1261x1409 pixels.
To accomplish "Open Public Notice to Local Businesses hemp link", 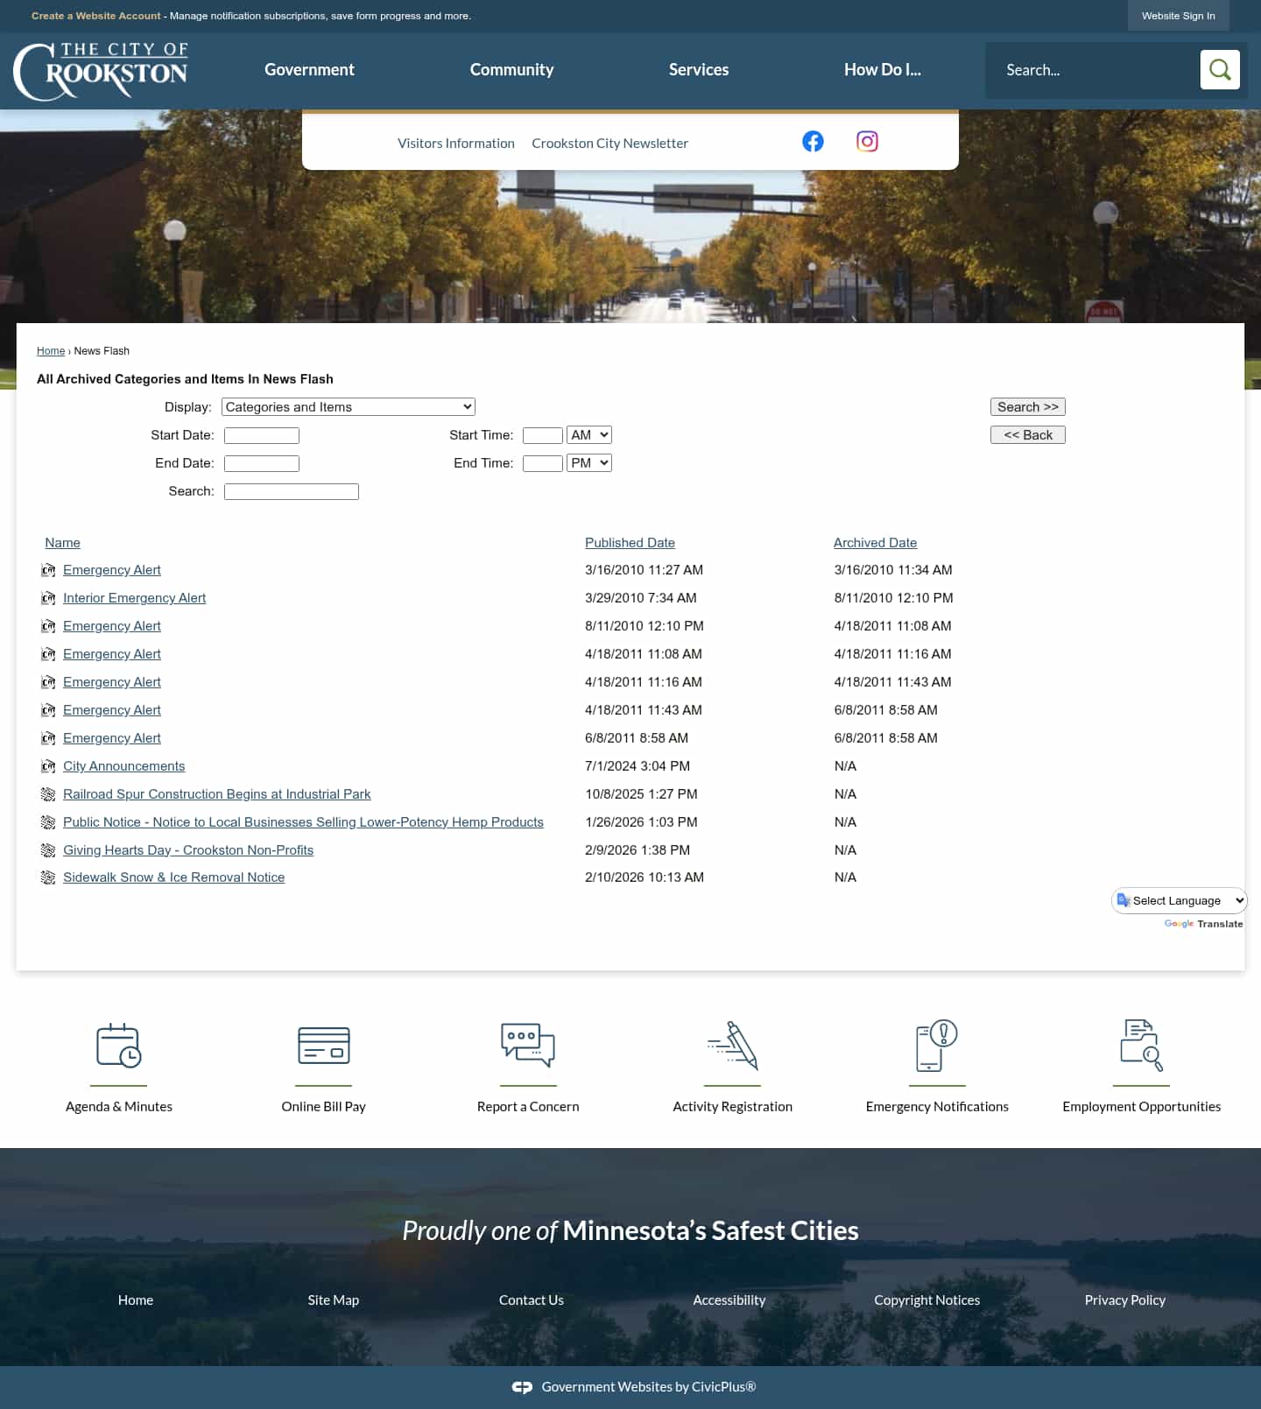I will point(303,821).
